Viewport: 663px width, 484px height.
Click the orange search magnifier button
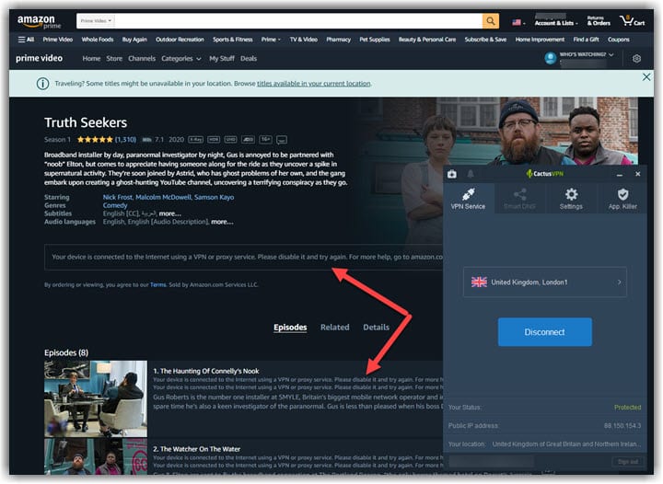pos(491,20)
